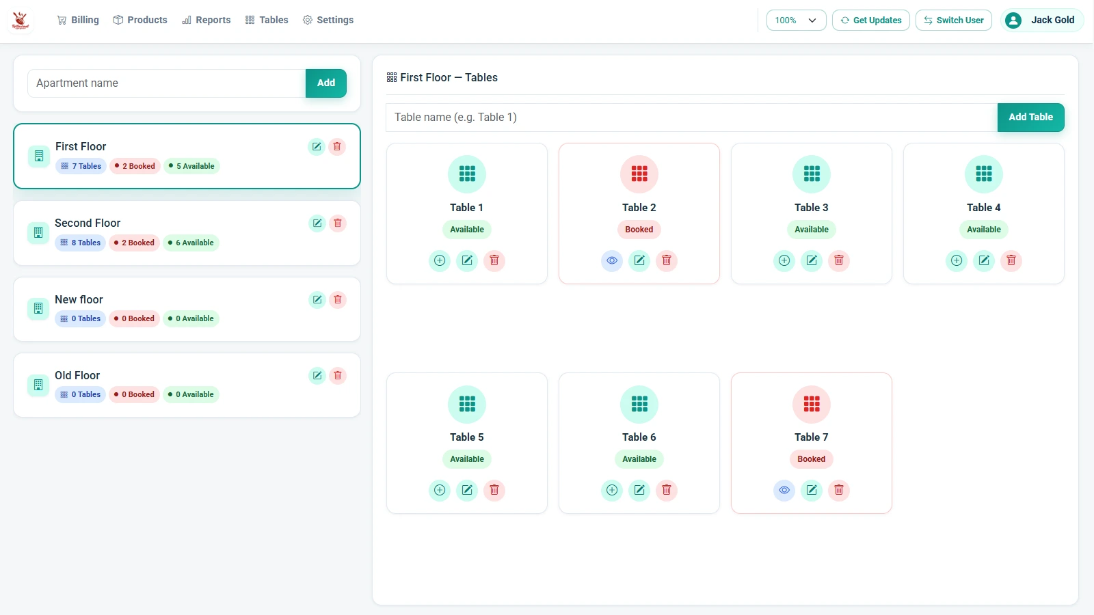Go to the Reports menu
The width and height of the screenshot is (1094, 615).
tap(206, 20)
